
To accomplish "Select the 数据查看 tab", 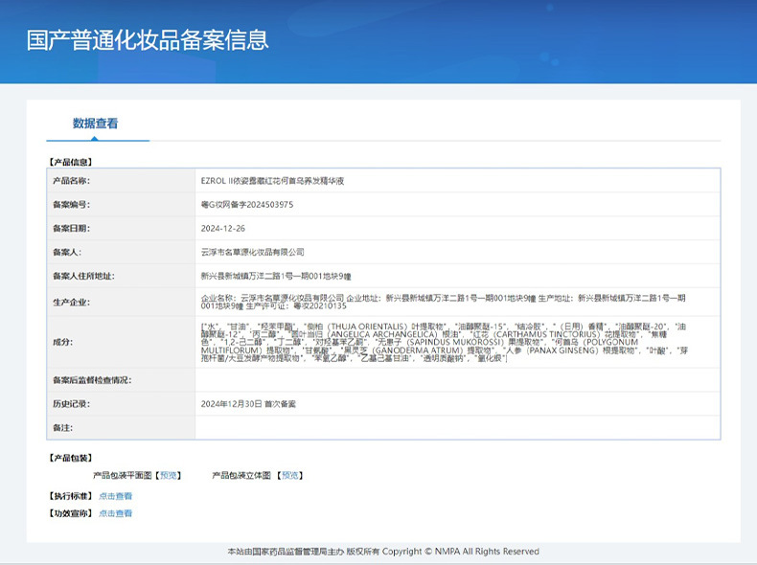I will (95, 124).
